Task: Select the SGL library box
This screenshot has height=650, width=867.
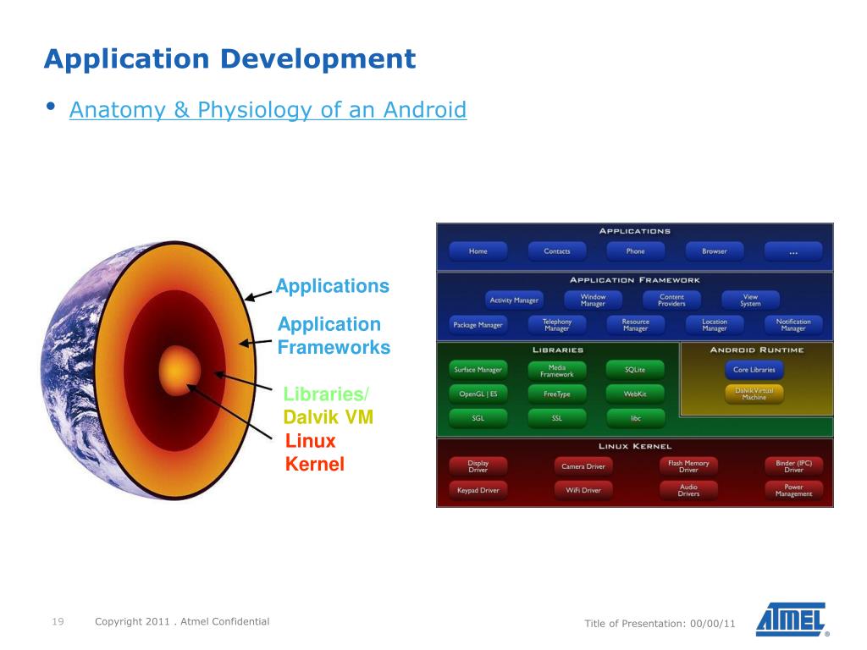Action: 478,419
